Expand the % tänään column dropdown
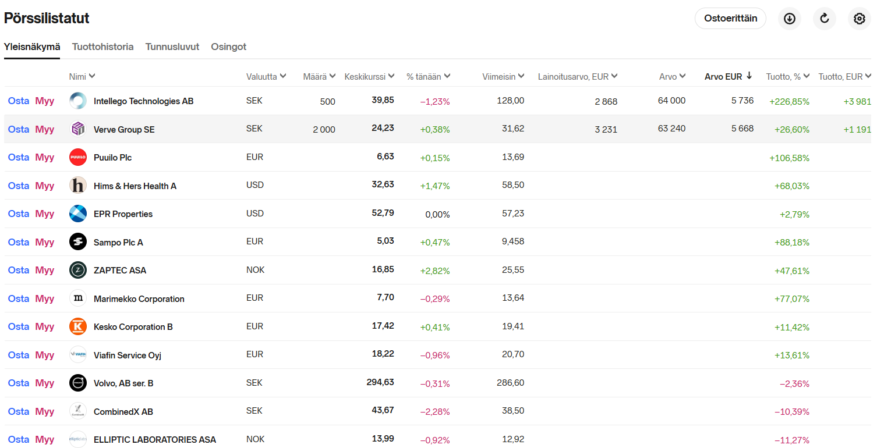 (x=447, y=76)
